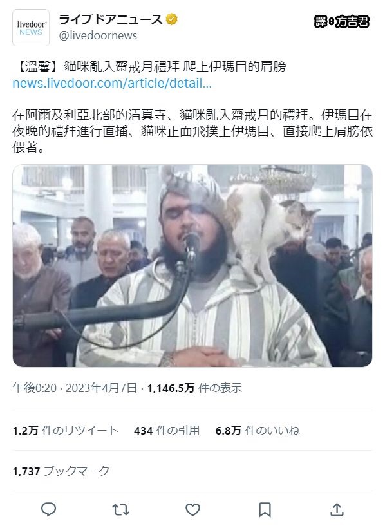Open the @livedoornews handle
Viewport: 385px width, 528px height.
click(x=98, y=35)
